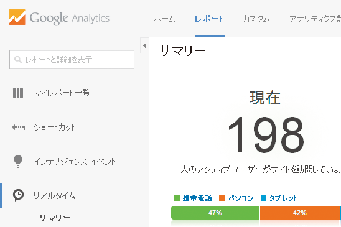
Task: Expand the リアルタイム section label
Action: pyautogui.click(x=54, y=196)
